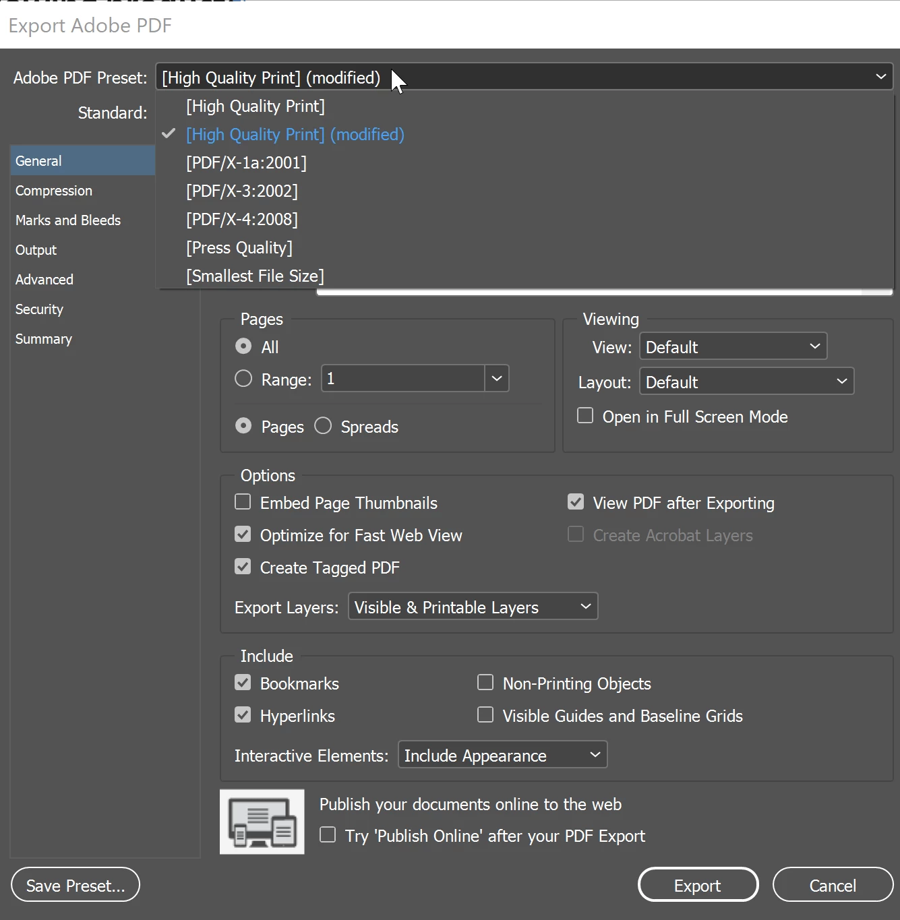Enable Open in Full Screen Mode
Image resolution: width=900 pixels, height=920 pixels.
pyautogui.click(x=585, y=415)
